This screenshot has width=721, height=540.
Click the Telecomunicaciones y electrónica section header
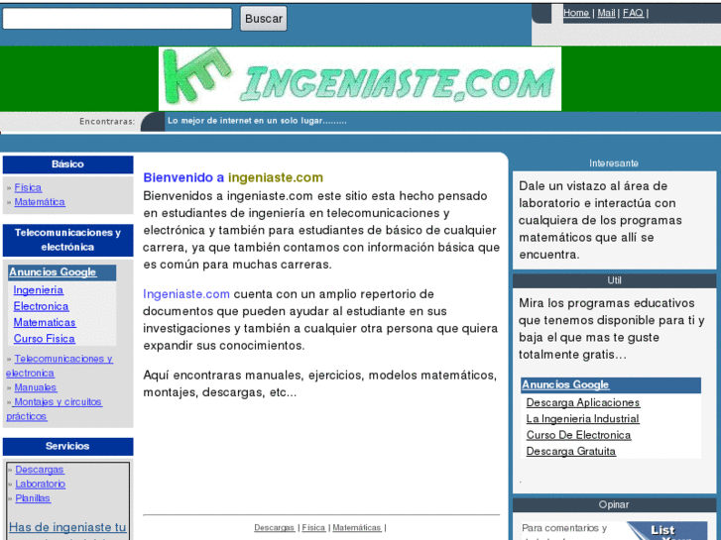68,240
